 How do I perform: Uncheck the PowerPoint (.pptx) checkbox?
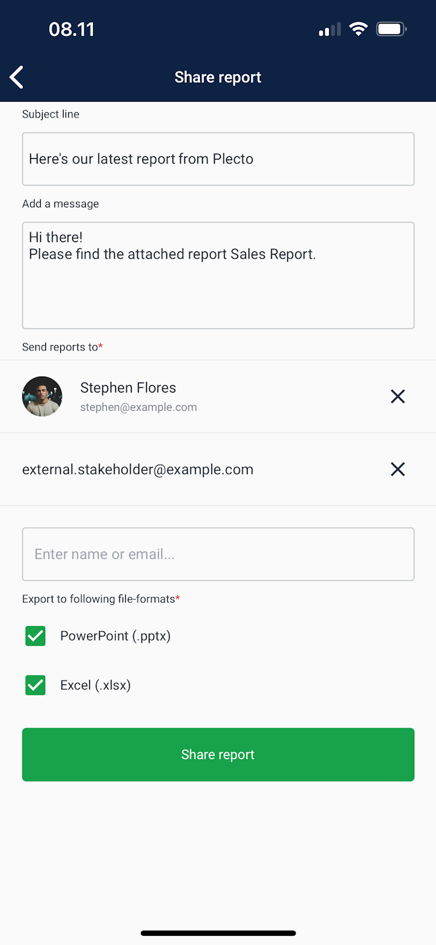tap(35, 636)
